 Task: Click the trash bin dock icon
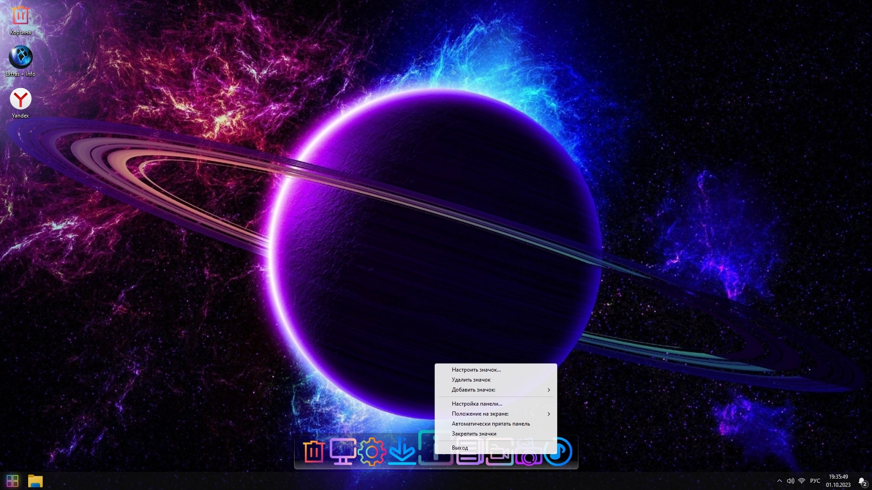point(313,452)
